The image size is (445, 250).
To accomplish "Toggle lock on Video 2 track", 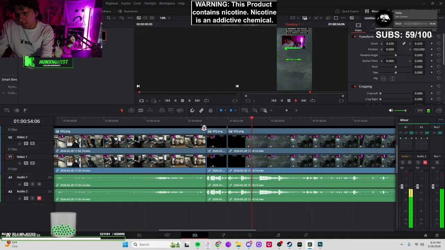I will (x=20, y=143).
